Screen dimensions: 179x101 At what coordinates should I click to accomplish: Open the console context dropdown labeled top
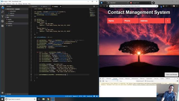tap(111, 81)
